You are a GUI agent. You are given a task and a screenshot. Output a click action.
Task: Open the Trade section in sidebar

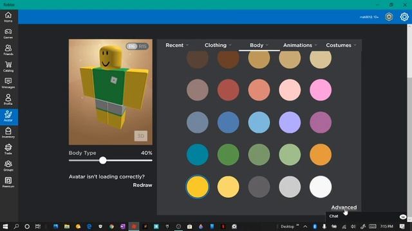pos(8,149)
